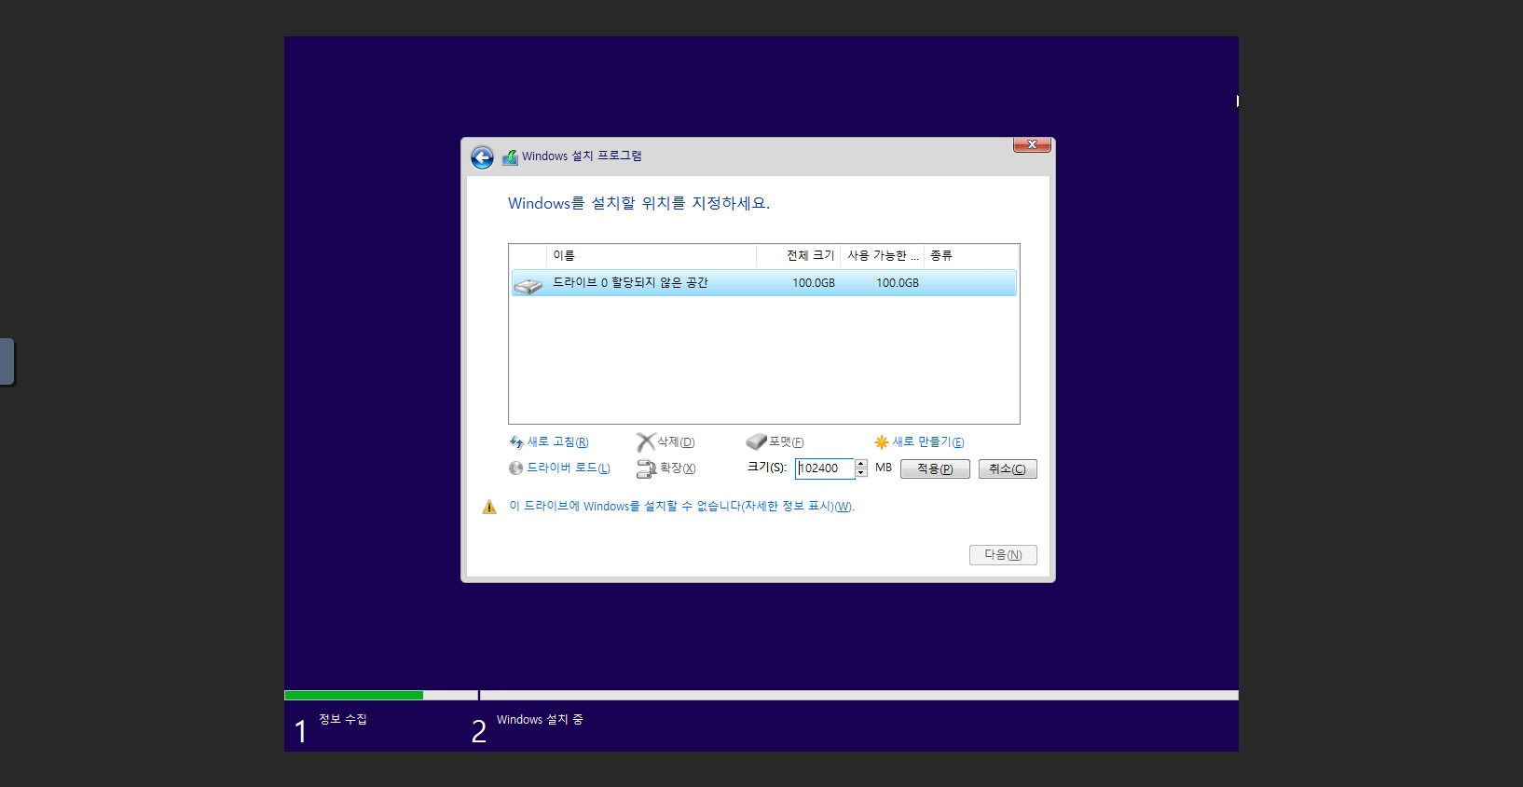The height and width of the screenshot is (787, 1523).
Task: Click the yellow warning triangle icon
Action: point(489,507)
